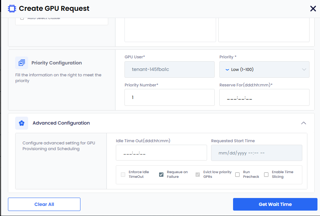Image resolution: width=320 pixels, height=216 pixels.
Task: Enable the Enable Time Slicing checkbox
Action: coord(266,175)
